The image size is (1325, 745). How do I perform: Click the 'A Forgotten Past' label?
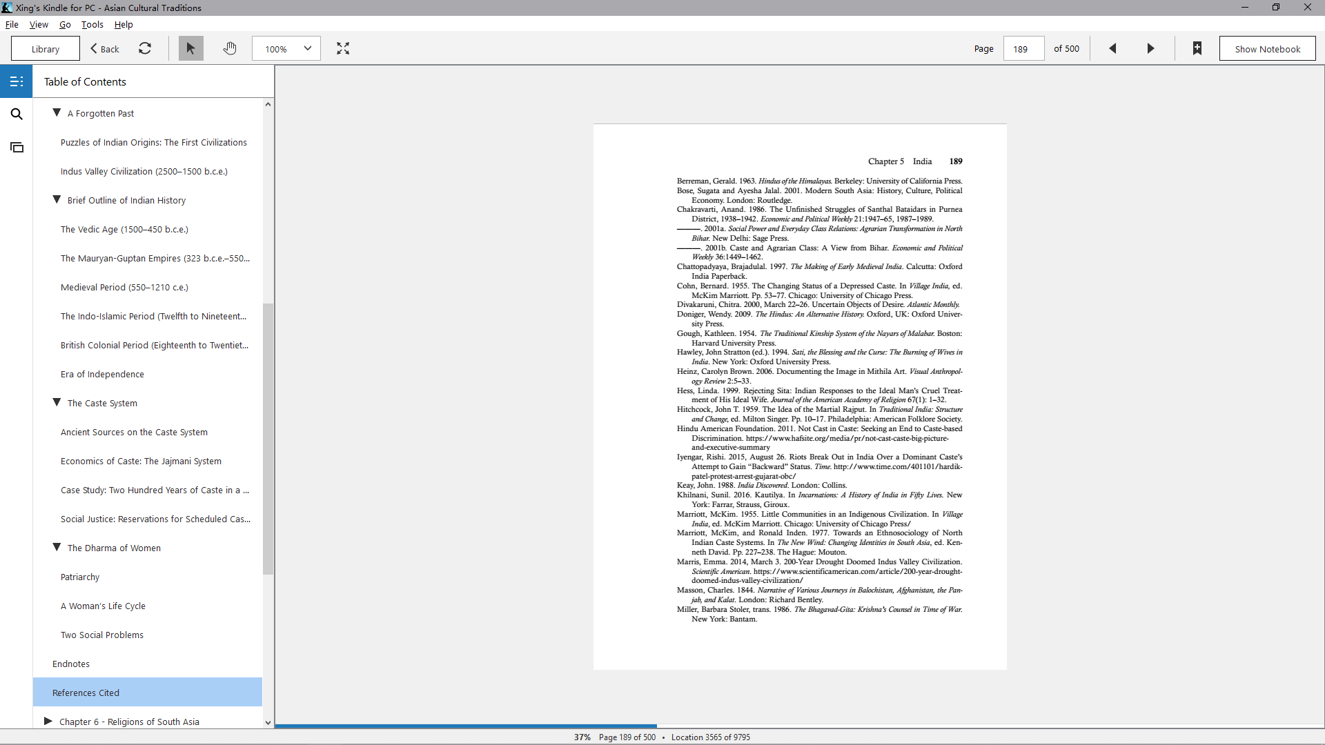pos(101,114)
